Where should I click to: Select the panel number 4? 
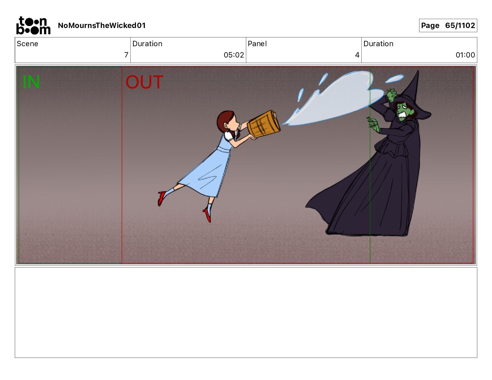(x=357, y=55)
